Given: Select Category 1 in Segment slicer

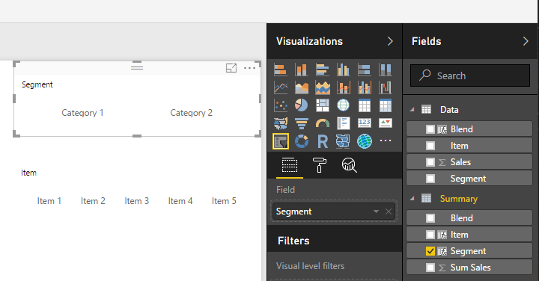Looking at the screenshot, I should point(82,113).
